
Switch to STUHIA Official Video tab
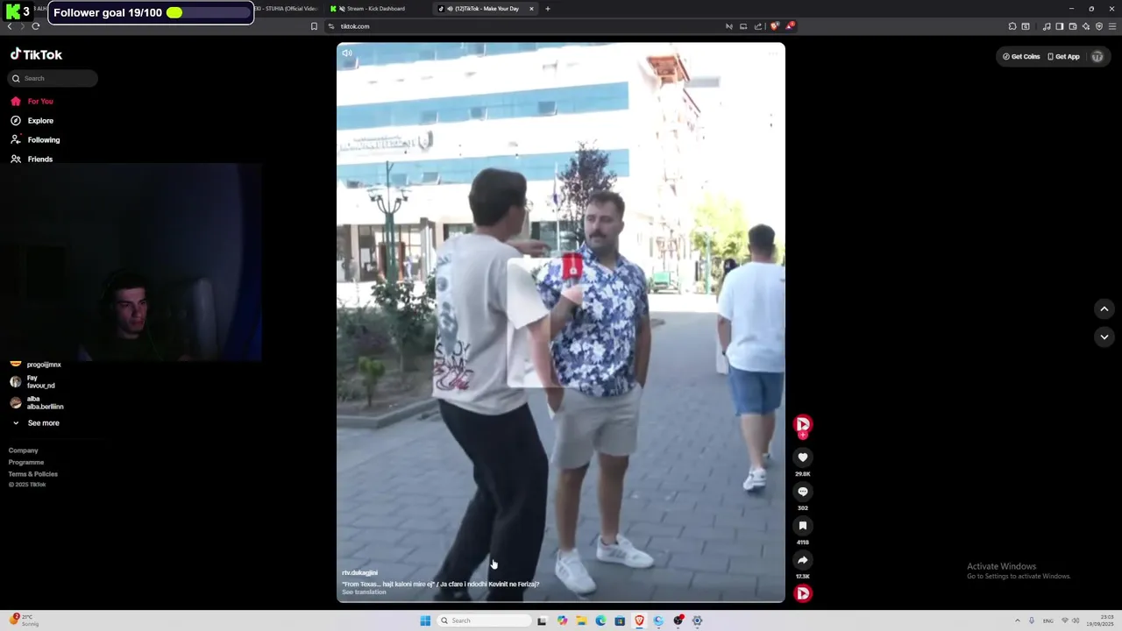click(285, 9)
